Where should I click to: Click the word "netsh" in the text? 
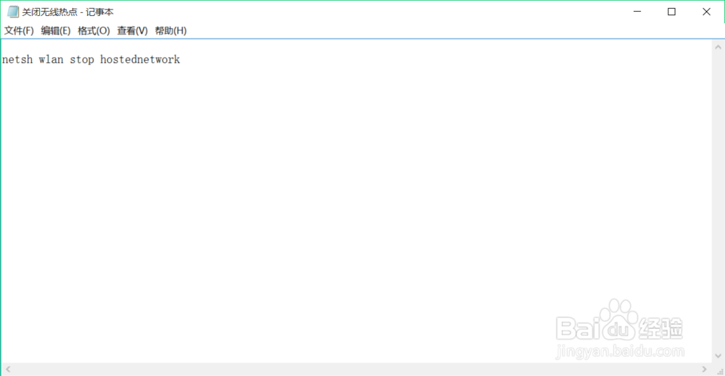click(17, 59)
